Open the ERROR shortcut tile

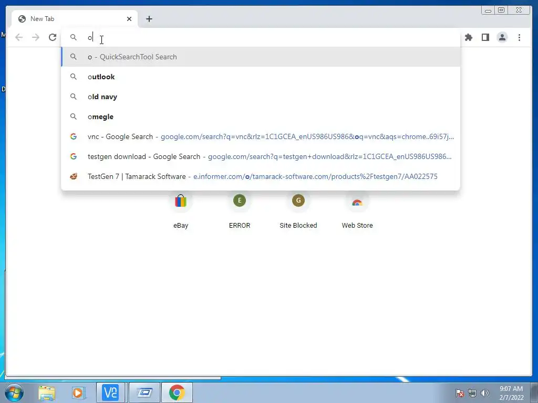click(x=240, y=210)
